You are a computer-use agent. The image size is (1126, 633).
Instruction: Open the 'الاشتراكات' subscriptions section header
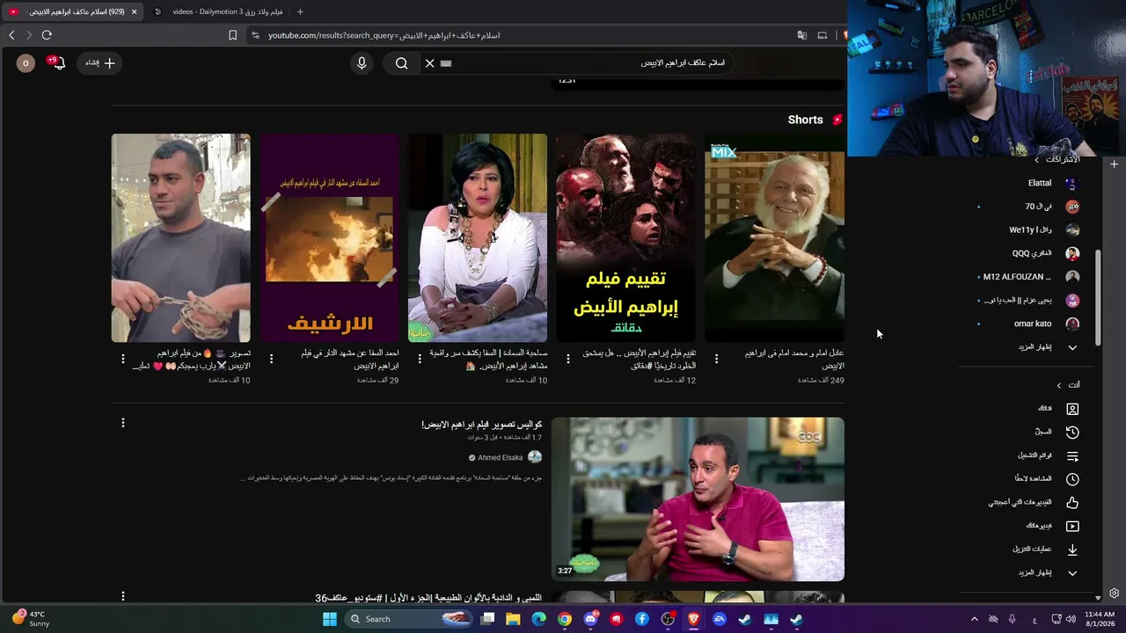point(1057,160)
